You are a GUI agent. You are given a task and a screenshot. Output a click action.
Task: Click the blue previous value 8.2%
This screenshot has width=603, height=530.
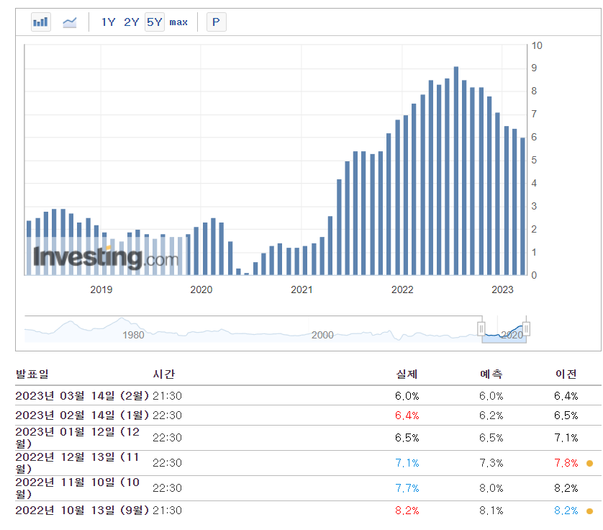coord(566,511)
